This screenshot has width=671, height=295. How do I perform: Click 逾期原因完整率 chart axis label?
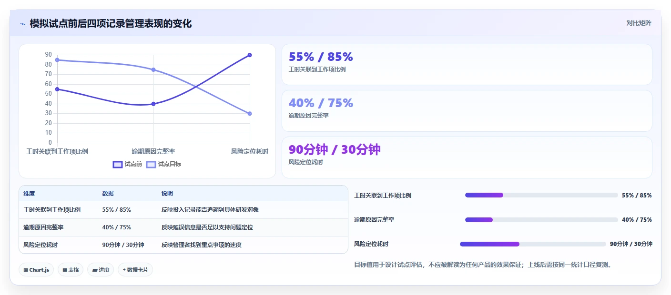(x=153, y=151)
